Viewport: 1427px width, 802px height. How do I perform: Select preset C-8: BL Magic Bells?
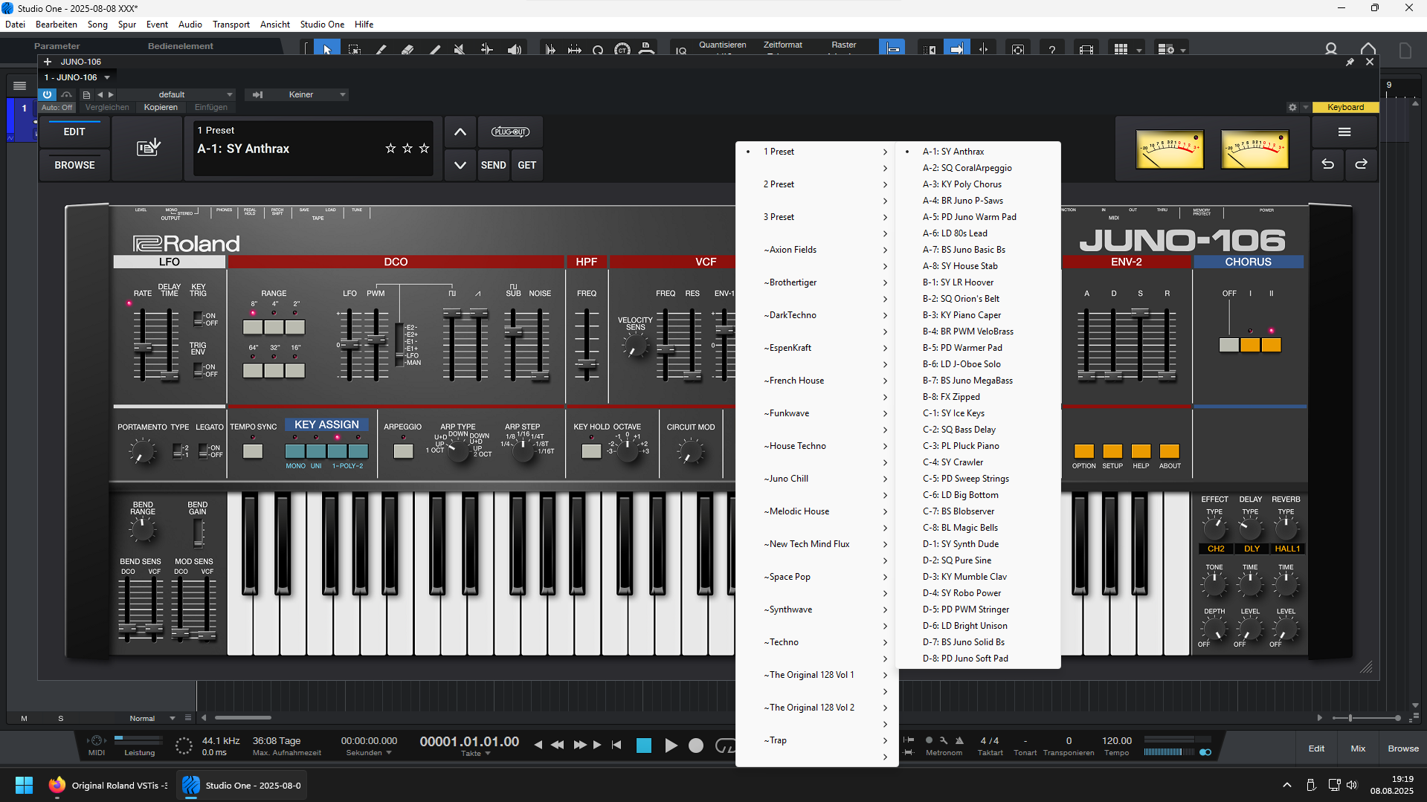pos(978,528)
